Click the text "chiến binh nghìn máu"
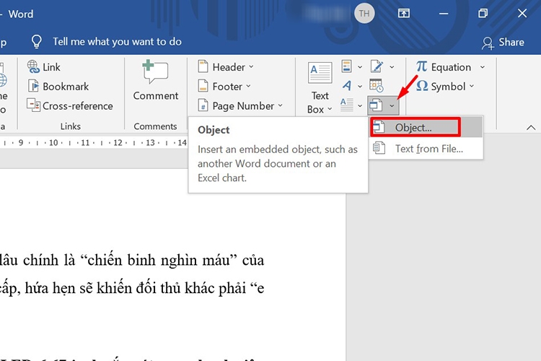Image resolution: width=541 pixels, height=361 pixels. (x=159, y=260)
